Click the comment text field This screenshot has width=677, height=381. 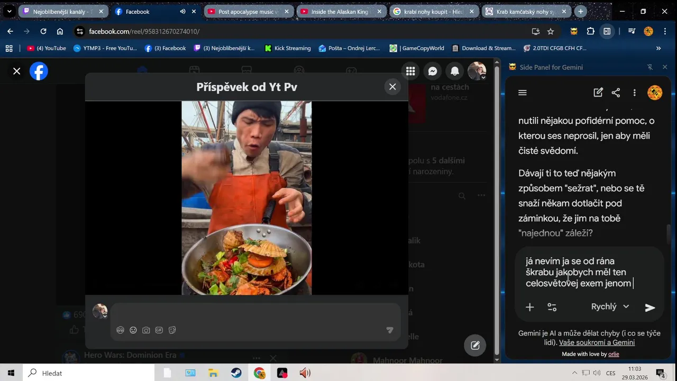[255, 312]
